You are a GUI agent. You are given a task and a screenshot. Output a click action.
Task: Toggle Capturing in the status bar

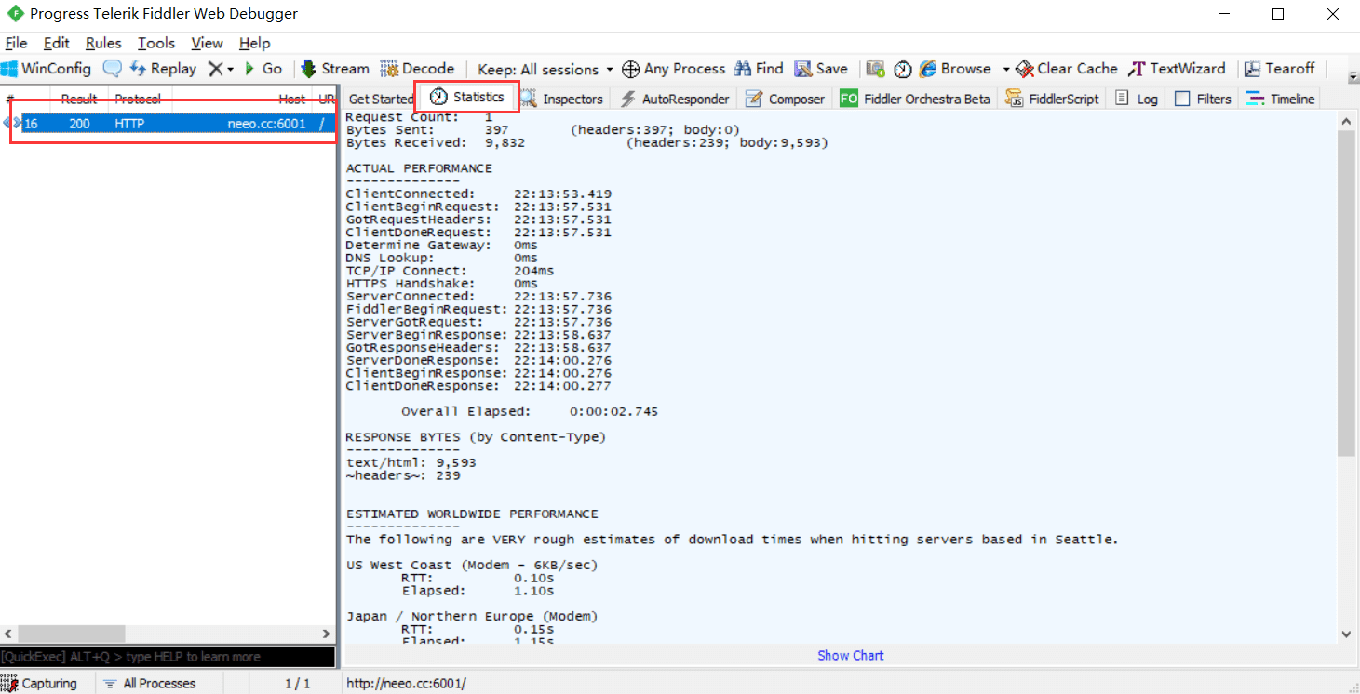coord(40,683)
